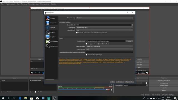Screen dimensions: 178x100
Task: Remove the scene transition with the minus icon
Action: [144, 83]
